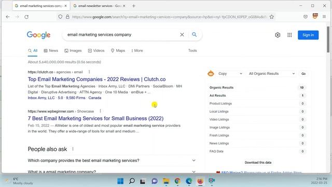
Task: Bookmark this page with the star icon
Action: 272,17
